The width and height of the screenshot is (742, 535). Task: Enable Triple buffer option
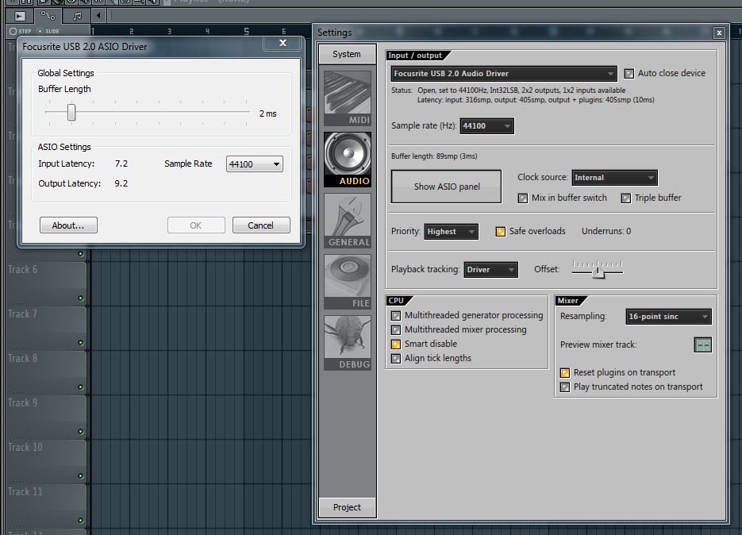[625, 198]
